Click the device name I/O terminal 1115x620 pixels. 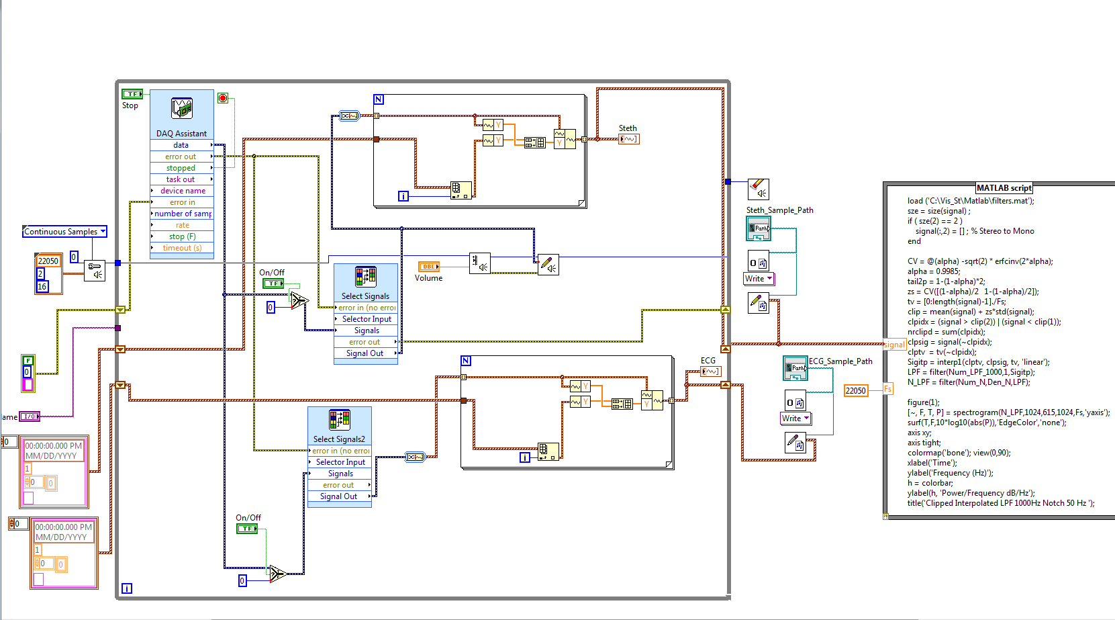click(30, 416)
